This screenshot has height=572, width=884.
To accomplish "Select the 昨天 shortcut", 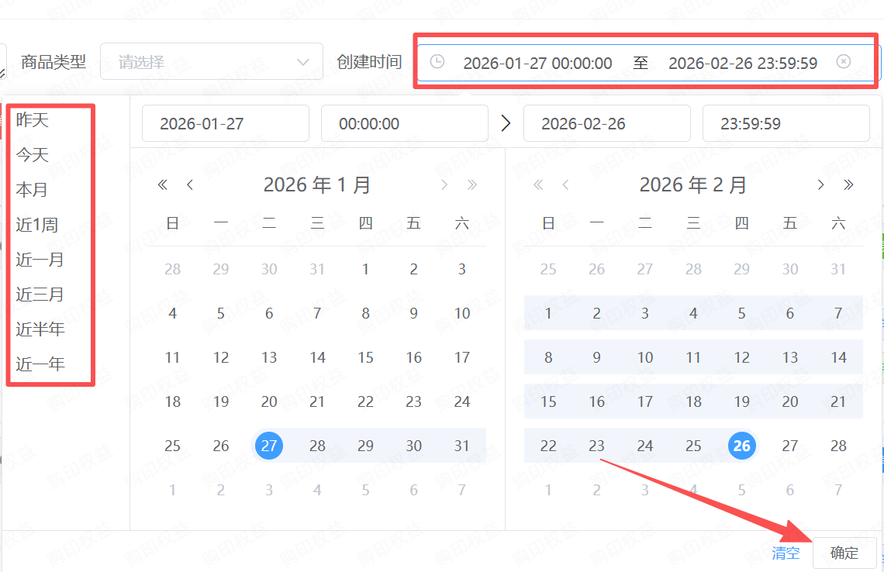I will pyautogui.click(x=33, y=120).
